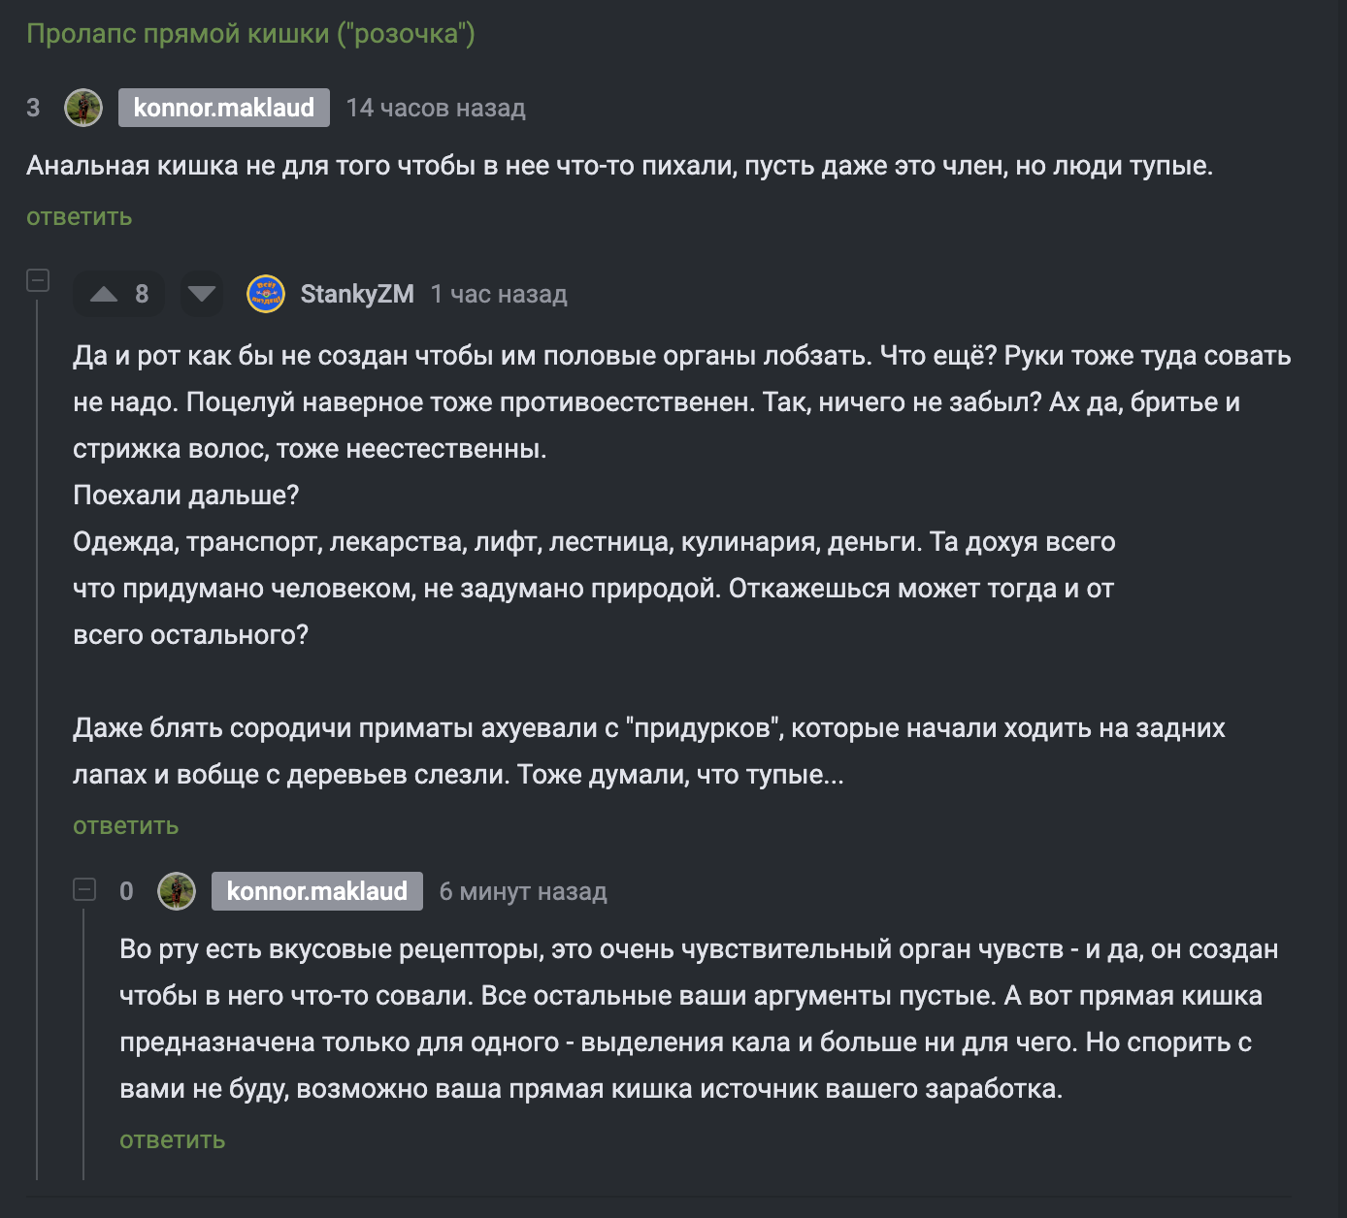The height and width of the screenshot is (1218, 1347).
Task: Reply to the last konnor.maklaud message
Action: pyautogui.click(x=171, y=1140)
